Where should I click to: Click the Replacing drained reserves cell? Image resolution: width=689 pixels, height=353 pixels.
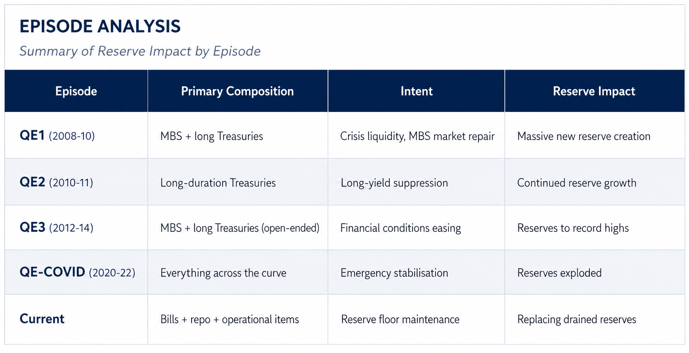click(x=576, y=319)
